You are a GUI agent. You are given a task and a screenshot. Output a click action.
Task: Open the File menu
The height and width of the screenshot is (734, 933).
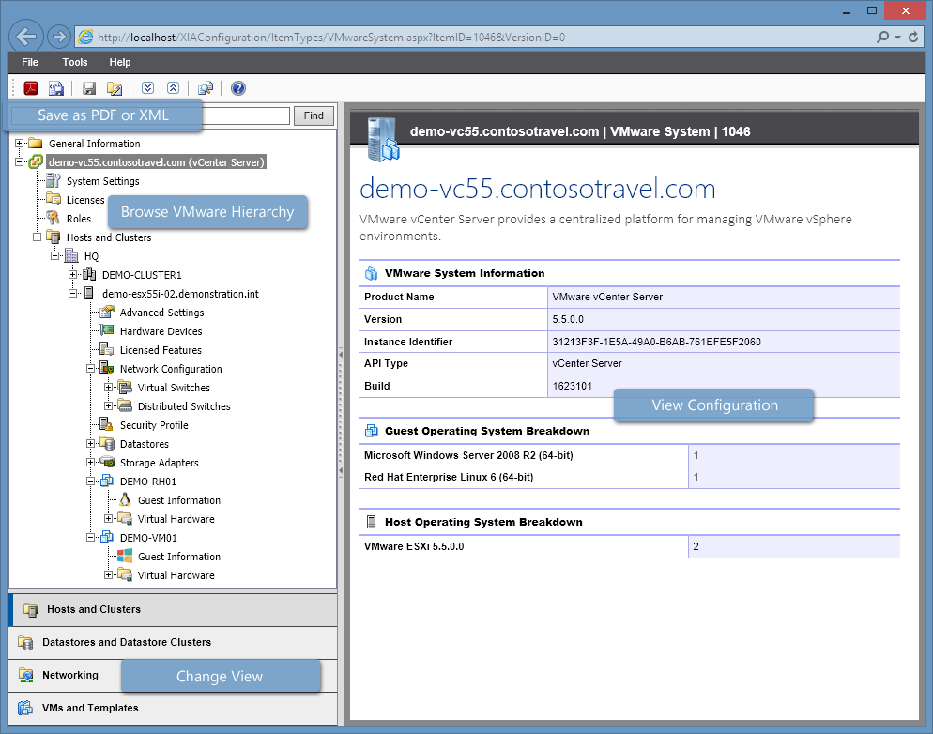[x=29, y=62]
